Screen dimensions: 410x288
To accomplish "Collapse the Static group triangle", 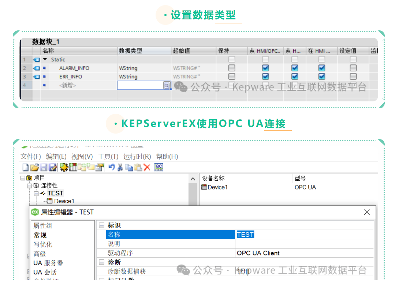I will 45,59.
